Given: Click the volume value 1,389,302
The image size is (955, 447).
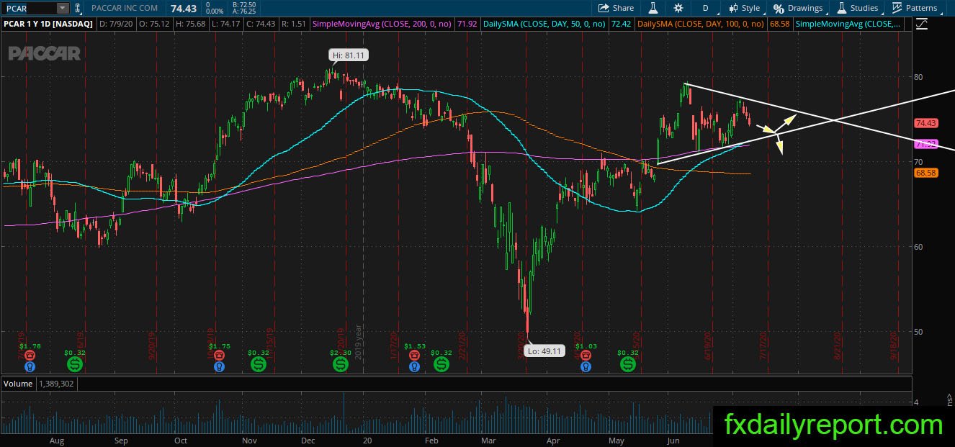Looking at the screenshot, I should 56,384.
